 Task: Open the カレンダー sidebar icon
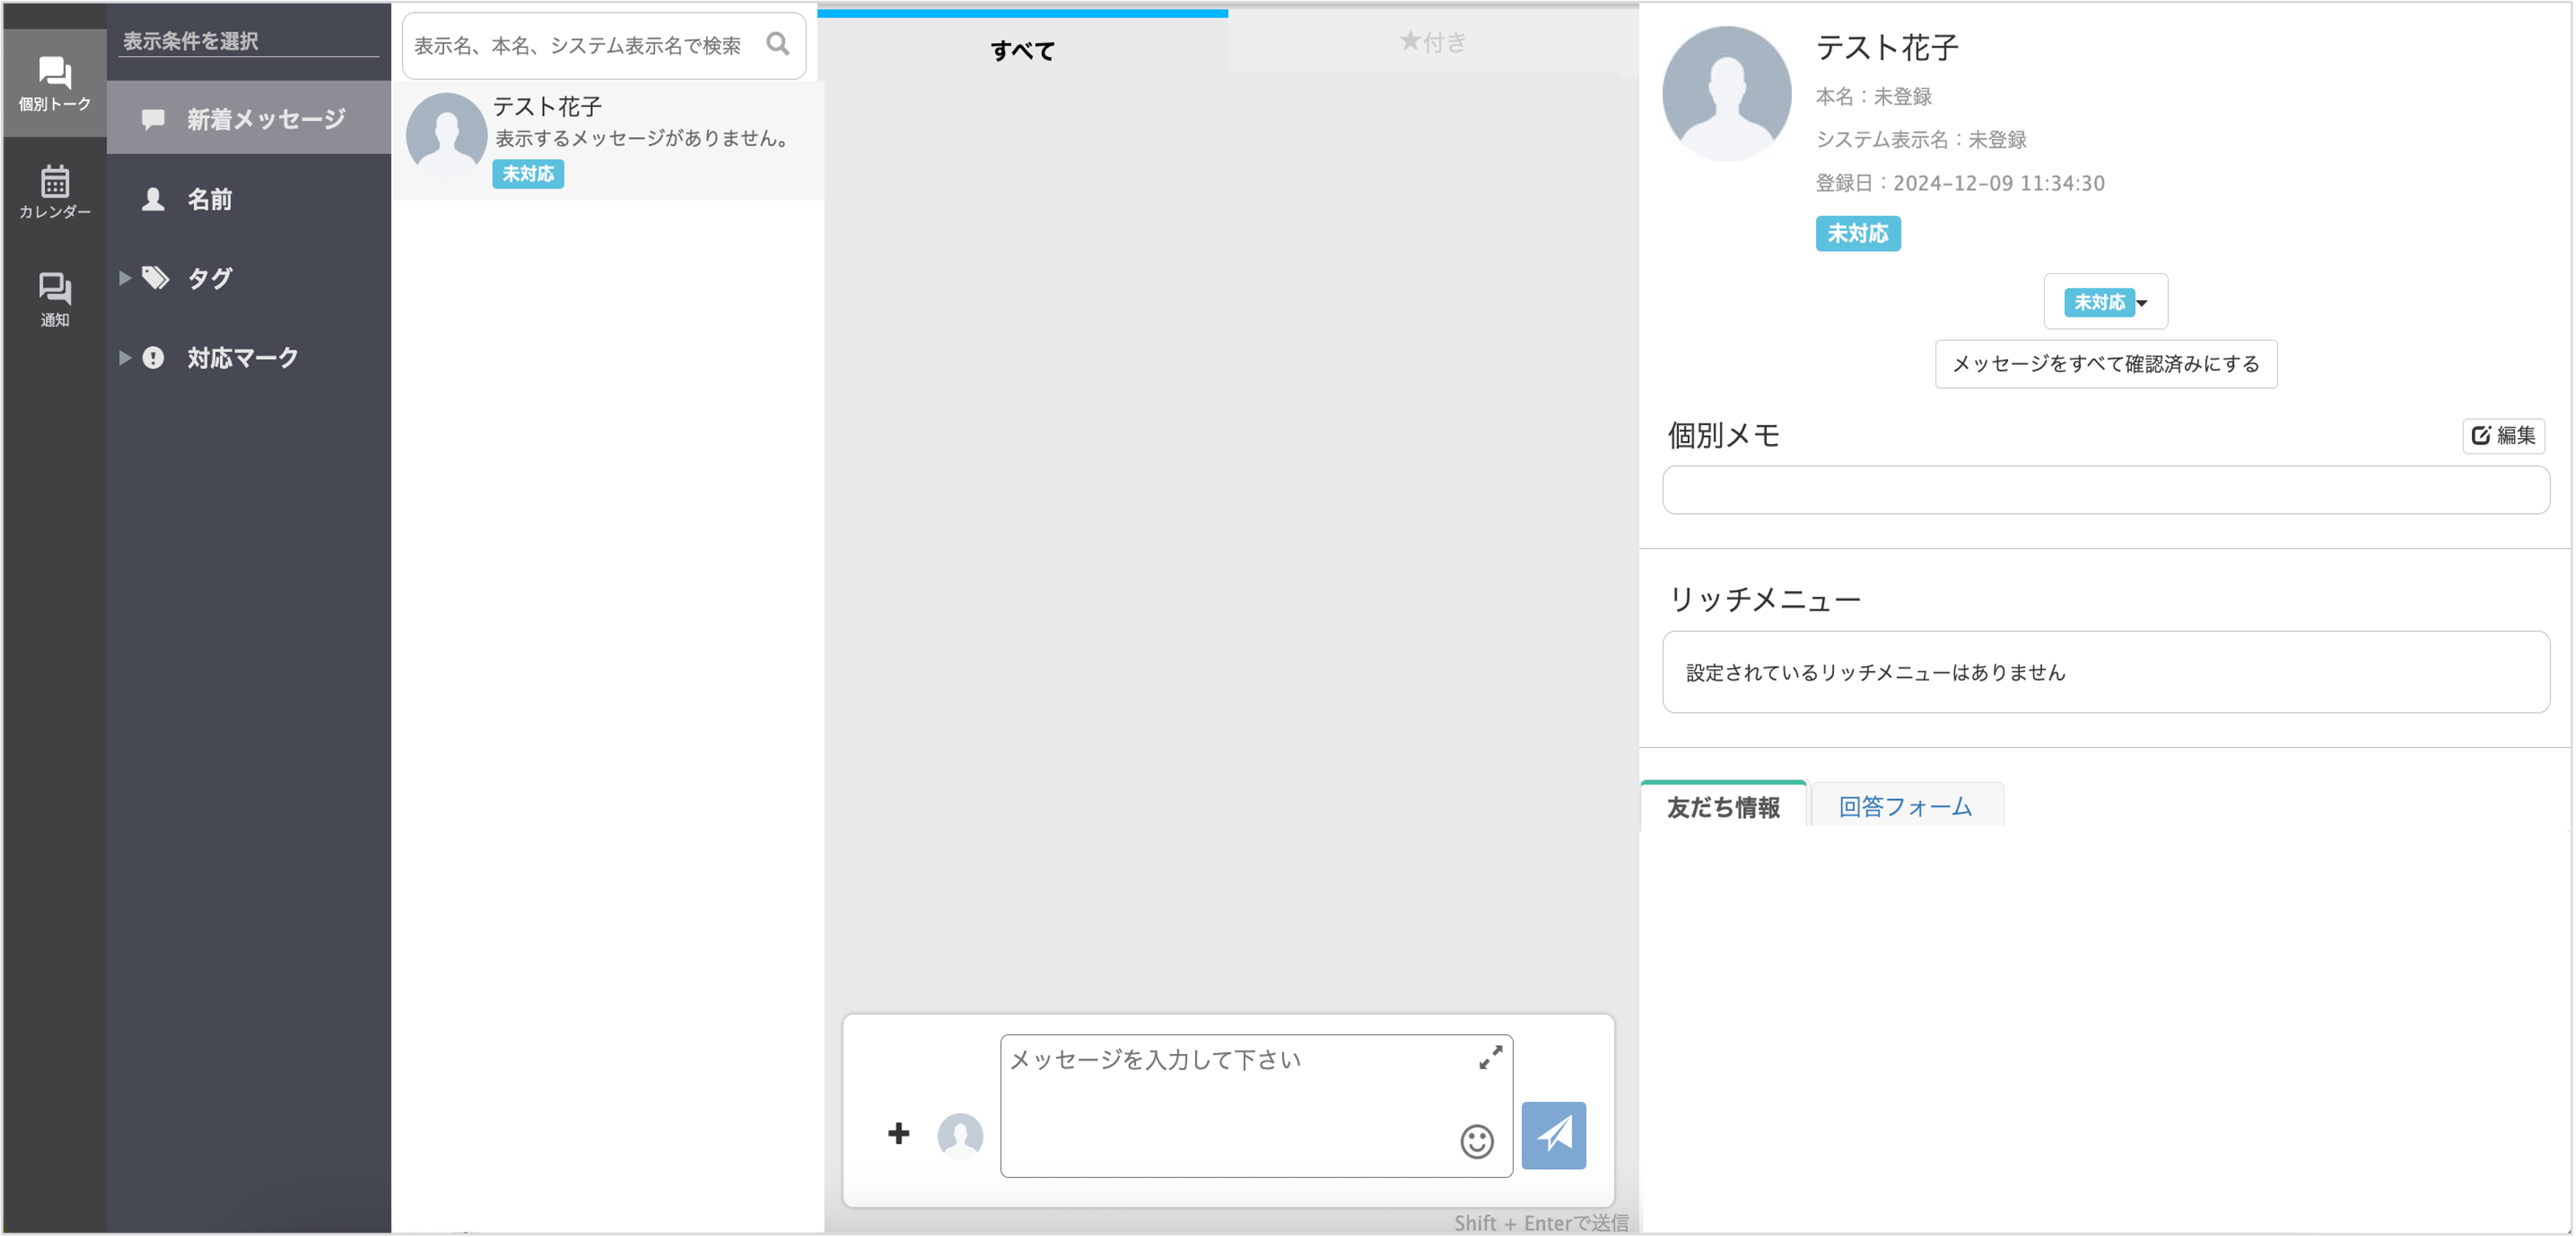(54, 191)
